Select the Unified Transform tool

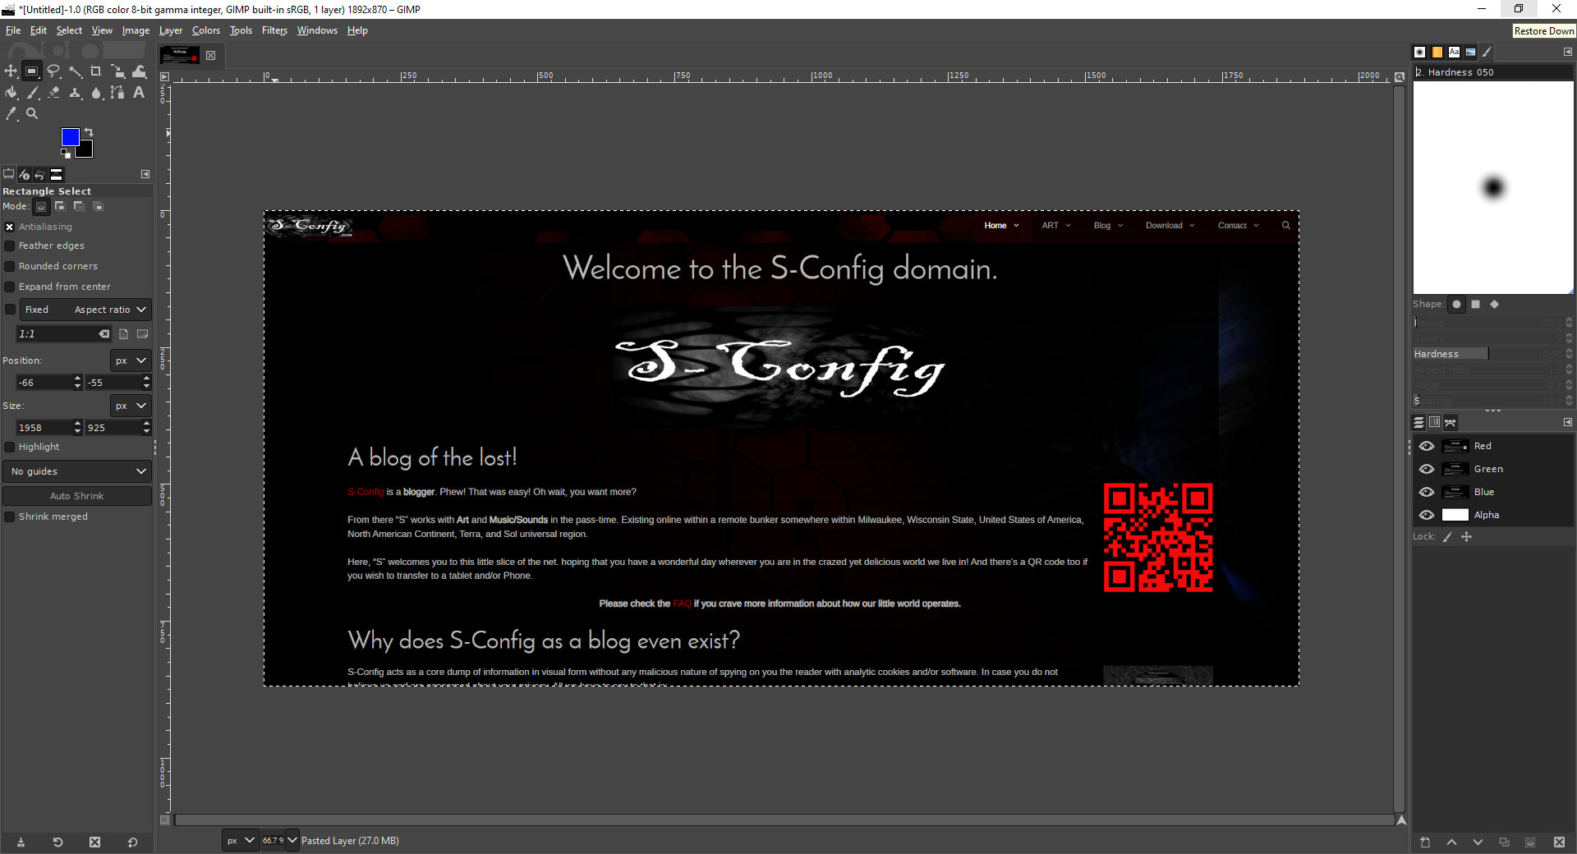(x=117, y=71)
